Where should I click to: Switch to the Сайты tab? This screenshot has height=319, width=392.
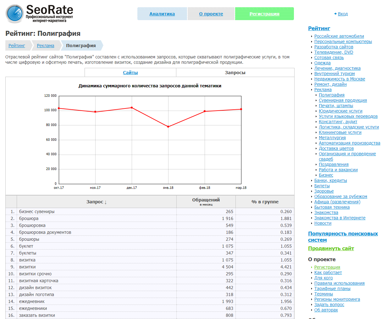point(130,73)
